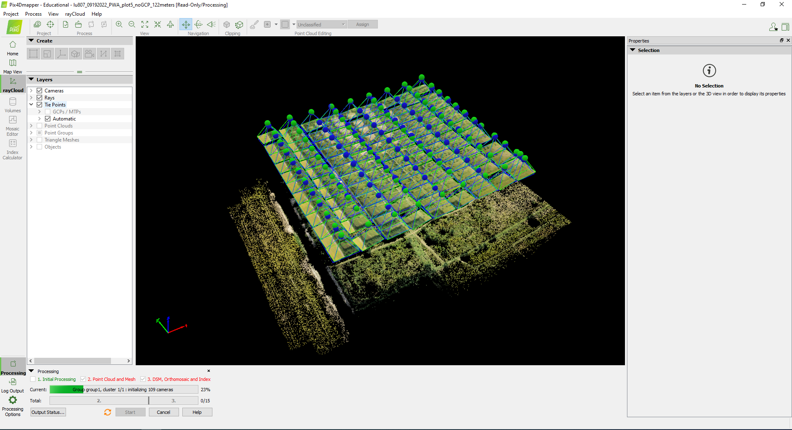This screenshot has width=792, height=430.
Task: Switch to top view airplane icon
Action: (x=170, y=24)
